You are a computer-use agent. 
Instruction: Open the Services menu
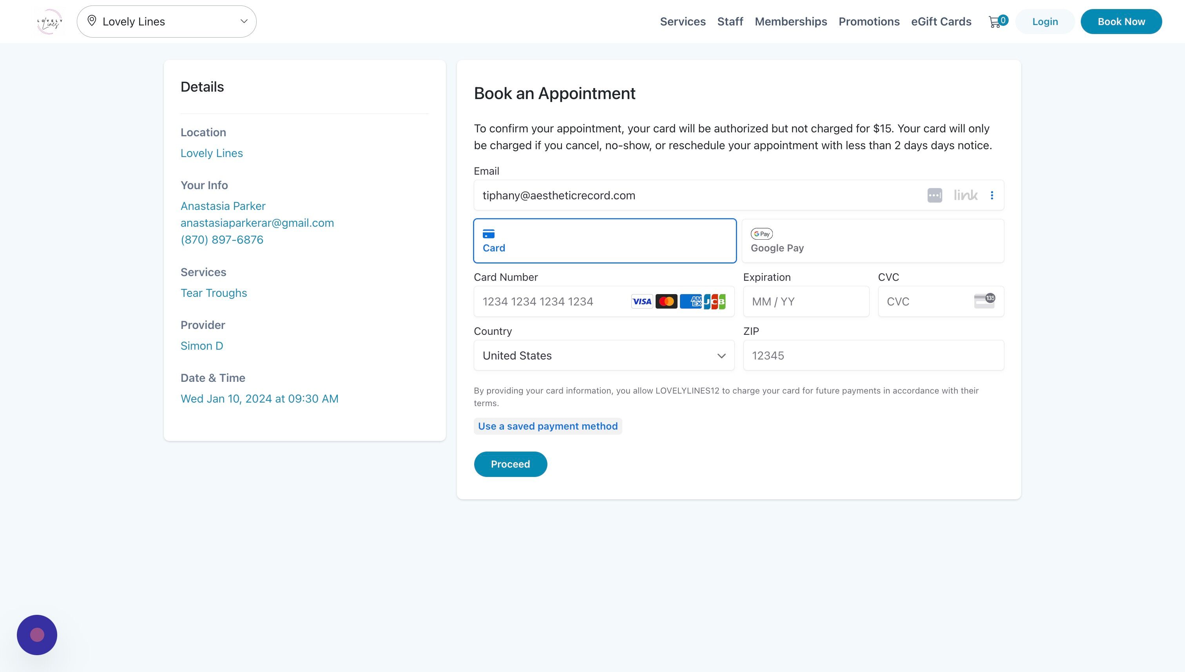pos(683,22)
